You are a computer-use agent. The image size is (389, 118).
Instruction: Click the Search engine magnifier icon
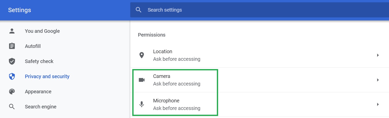(12, 107)
